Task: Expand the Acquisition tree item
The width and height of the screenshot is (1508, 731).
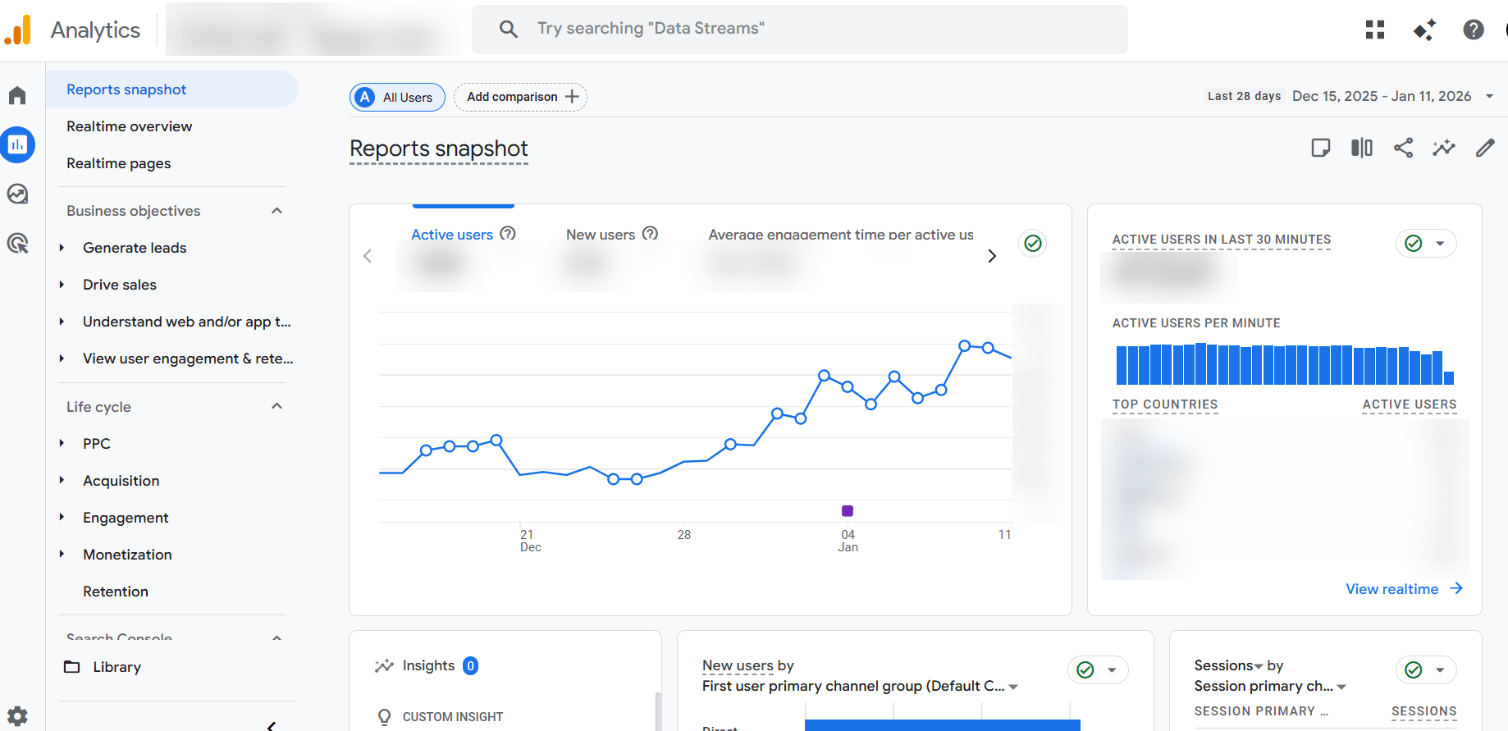Action: (x=62, y=481)
